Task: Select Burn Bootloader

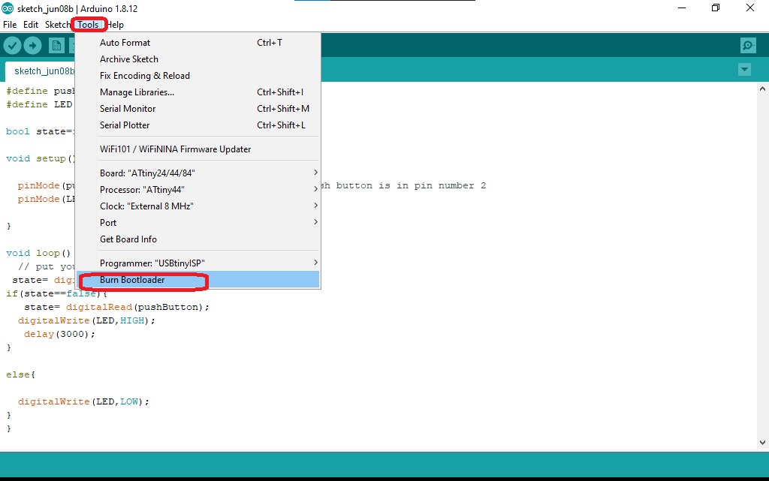Action: [198, 280]
